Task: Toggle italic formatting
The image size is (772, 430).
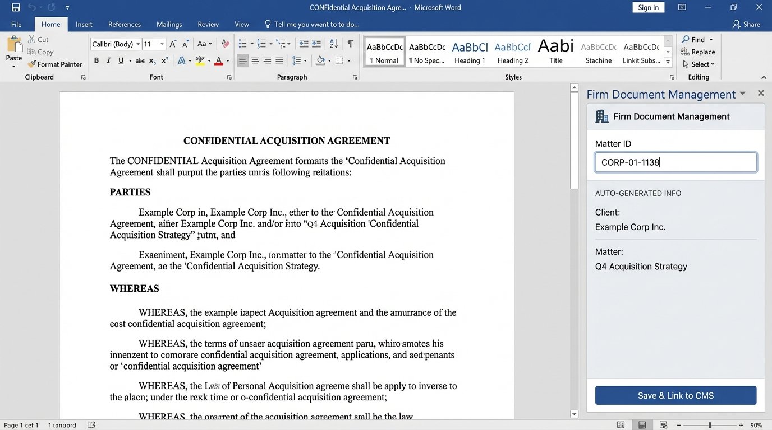Action: click(x=107, y=60)
